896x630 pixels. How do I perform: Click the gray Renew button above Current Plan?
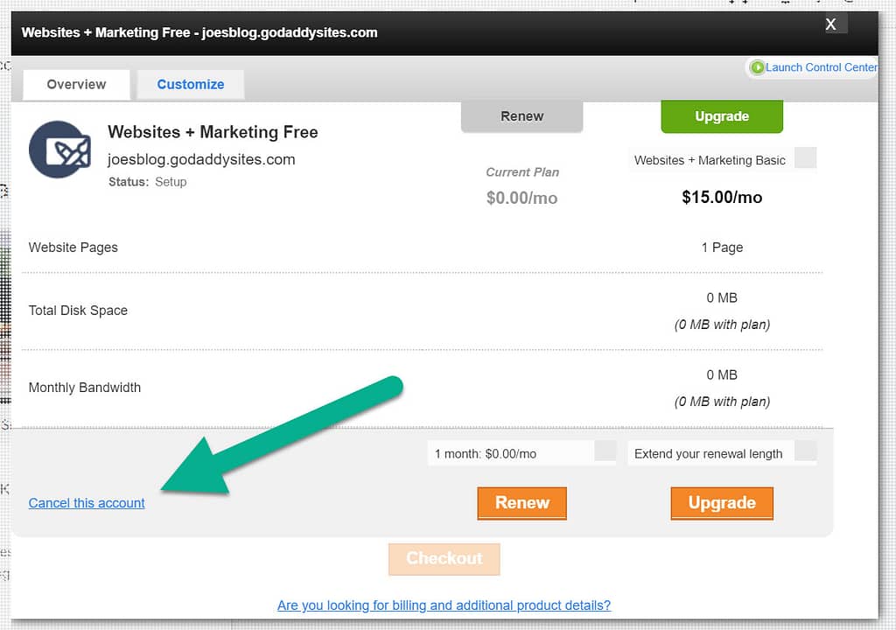(521, 116)
